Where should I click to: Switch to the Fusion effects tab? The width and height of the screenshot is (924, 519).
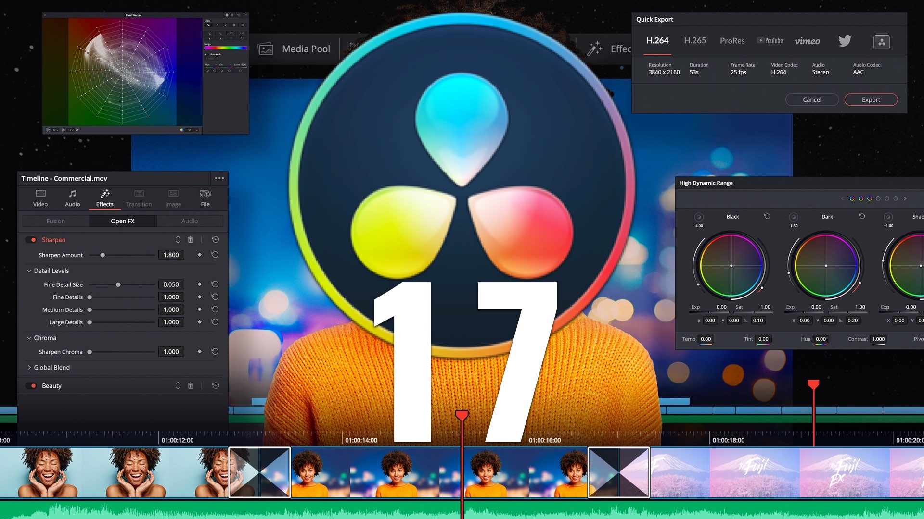56,221
